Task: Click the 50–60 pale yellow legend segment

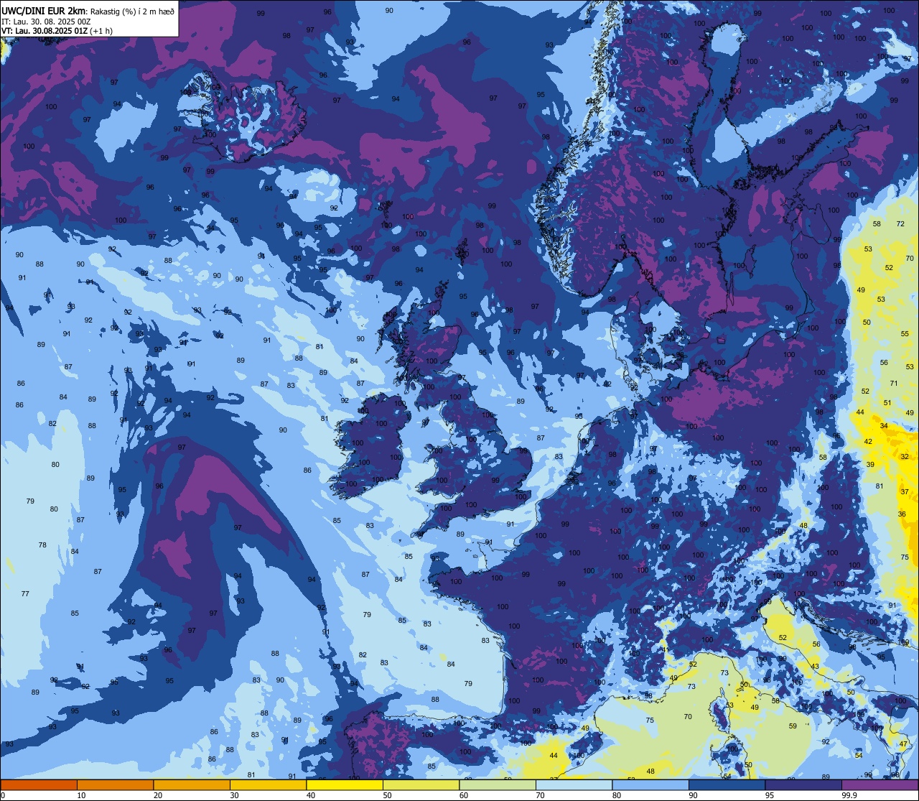Action: click(421, 785)
